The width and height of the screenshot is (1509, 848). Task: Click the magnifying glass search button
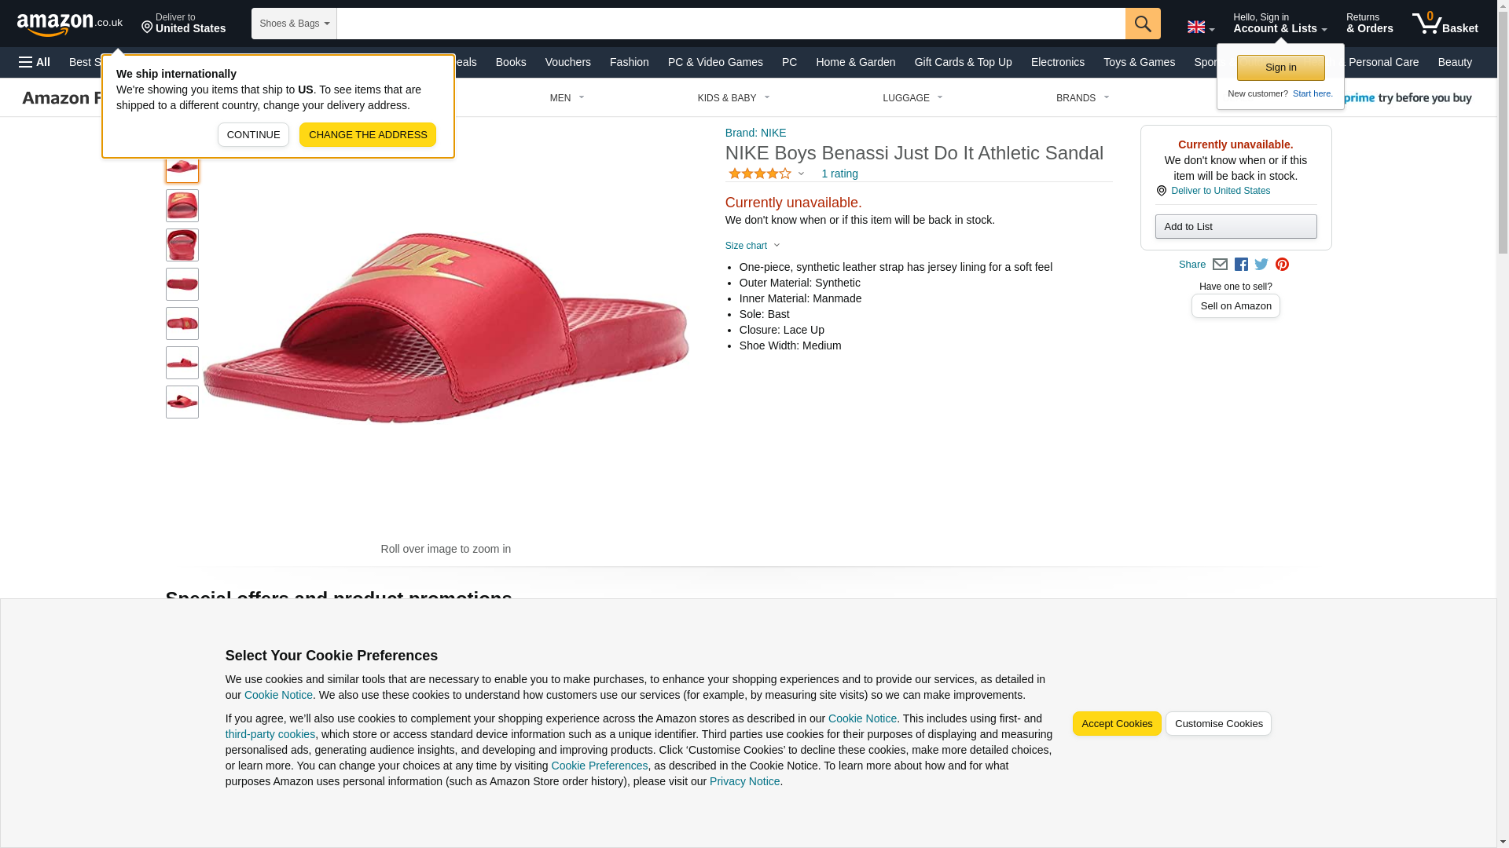(x=1142, y=24)
